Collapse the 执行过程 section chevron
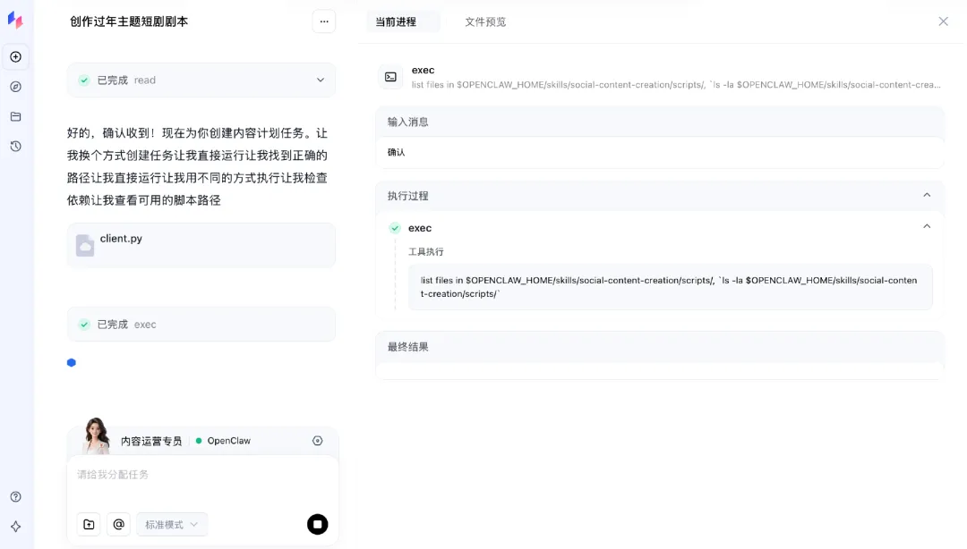 point(927,196)
